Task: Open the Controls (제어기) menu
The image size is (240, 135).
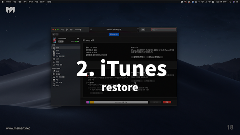Action: (x=31, y=2)
